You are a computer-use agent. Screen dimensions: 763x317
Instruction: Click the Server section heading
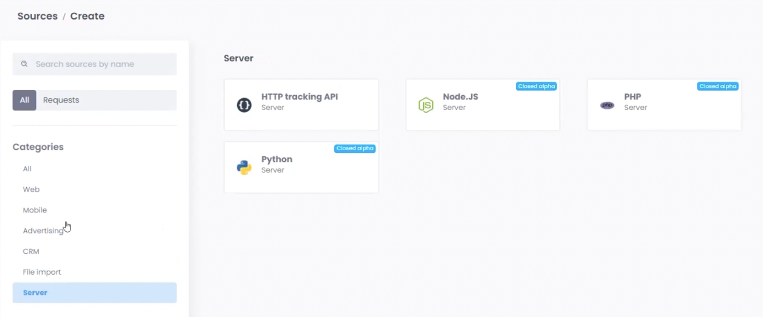click(238, 58)
